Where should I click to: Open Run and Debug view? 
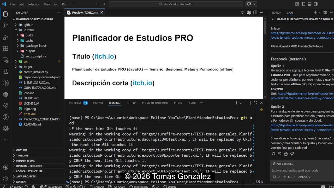[5, 37]
